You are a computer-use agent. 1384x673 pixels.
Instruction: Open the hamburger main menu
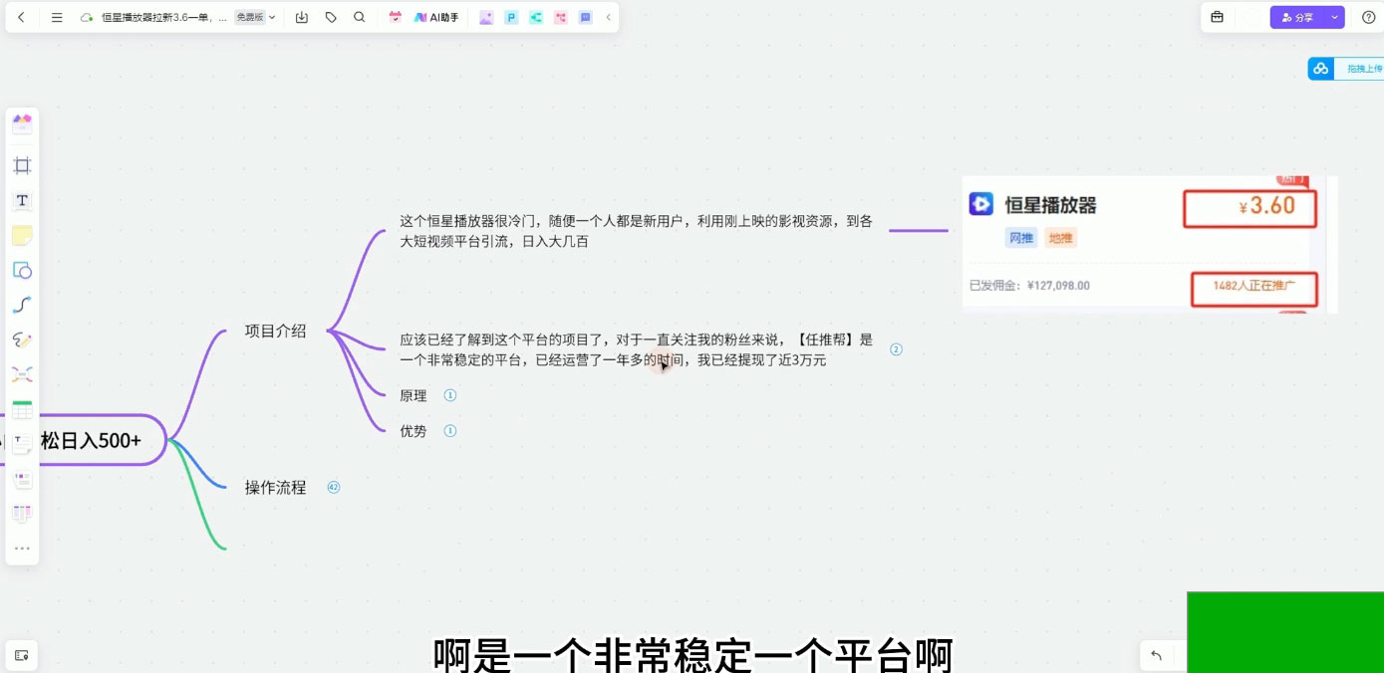[57, 17]
